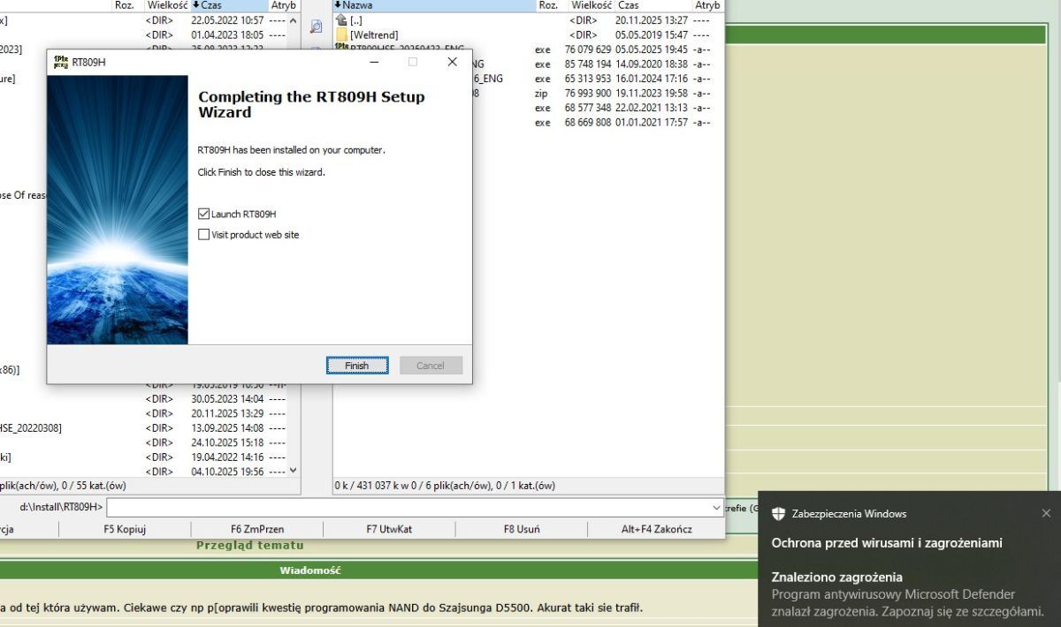Select the exe file dated 16.01.2024 17:16
Screen dimensions: 1061x627
point(527,79)
